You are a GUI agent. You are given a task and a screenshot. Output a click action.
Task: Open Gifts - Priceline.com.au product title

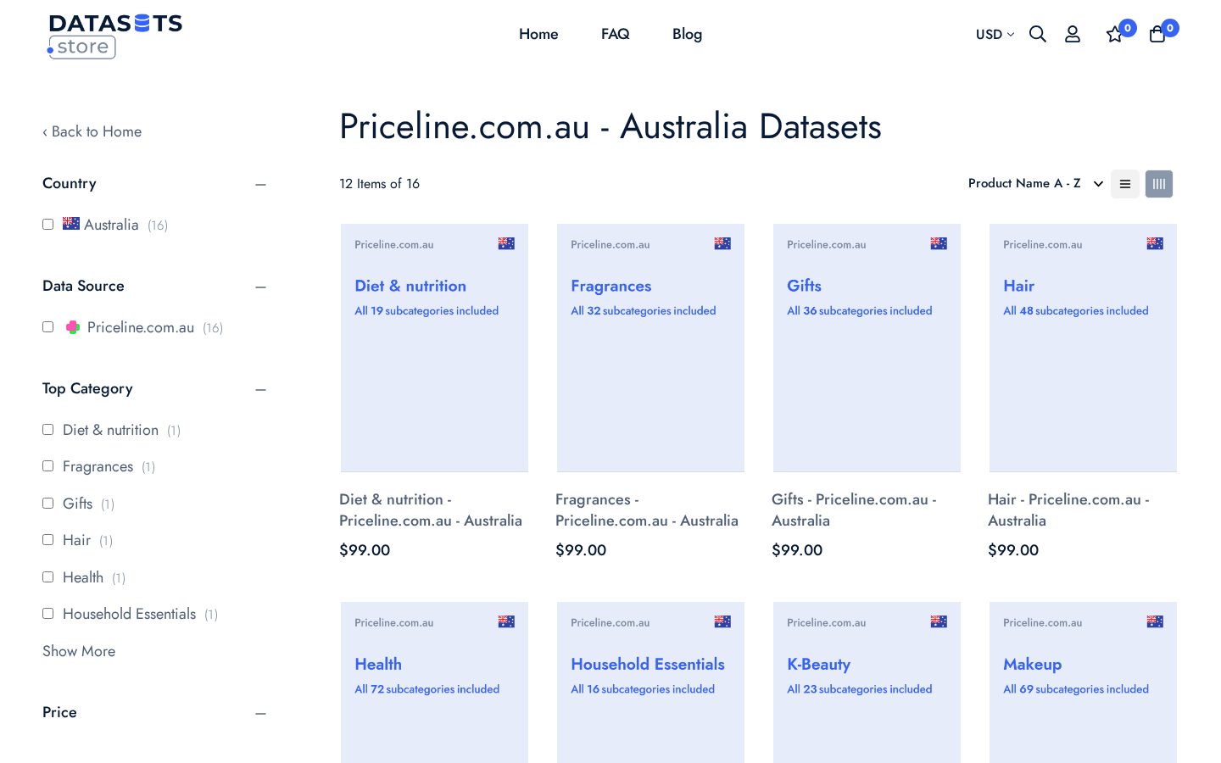click(854, 510)
